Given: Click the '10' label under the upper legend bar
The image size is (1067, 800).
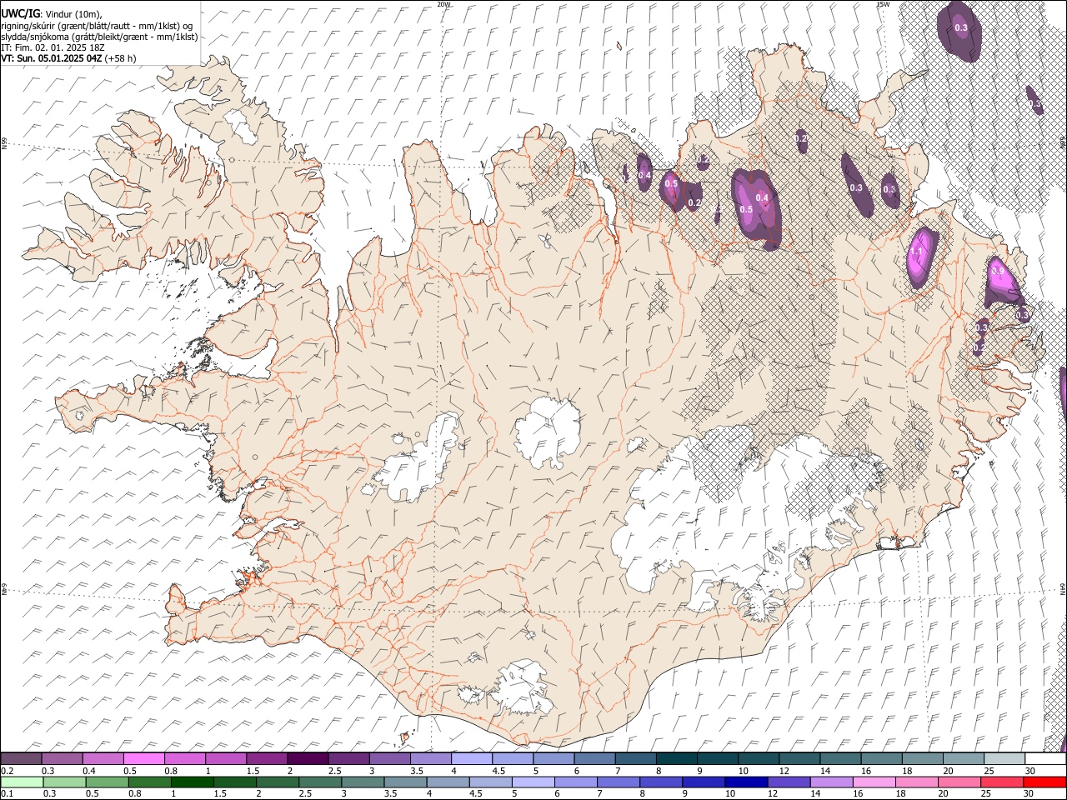Looking at the screenshot, I should [x=743, y=771].
